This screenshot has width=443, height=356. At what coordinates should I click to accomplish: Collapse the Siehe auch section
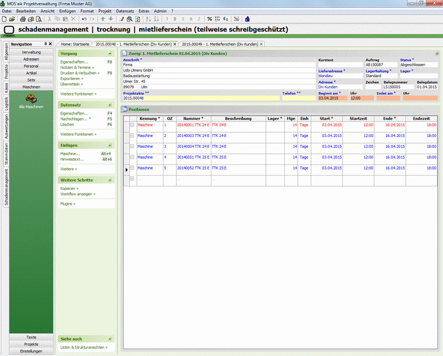(x=110, y=339)
